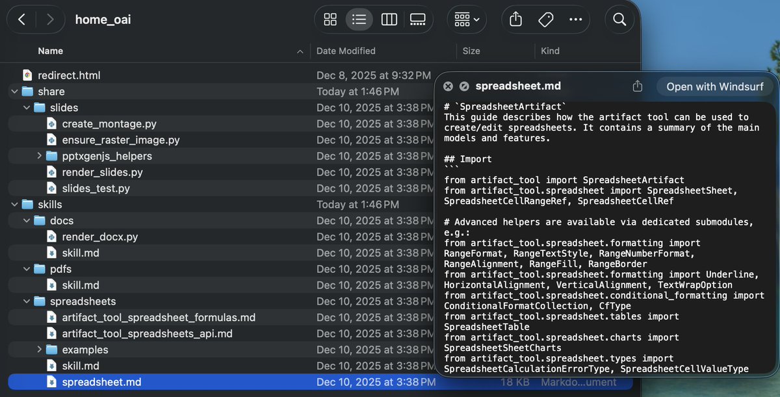The image size is (780, 397).
Task: Open the group-by options dropdown
Action: point(467,19)
